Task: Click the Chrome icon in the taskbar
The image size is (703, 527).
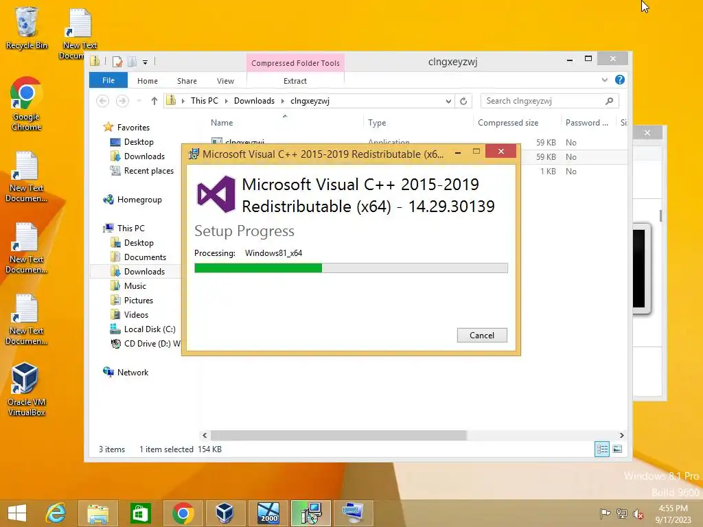Action: pyautogui.click(x=183, y=513)
